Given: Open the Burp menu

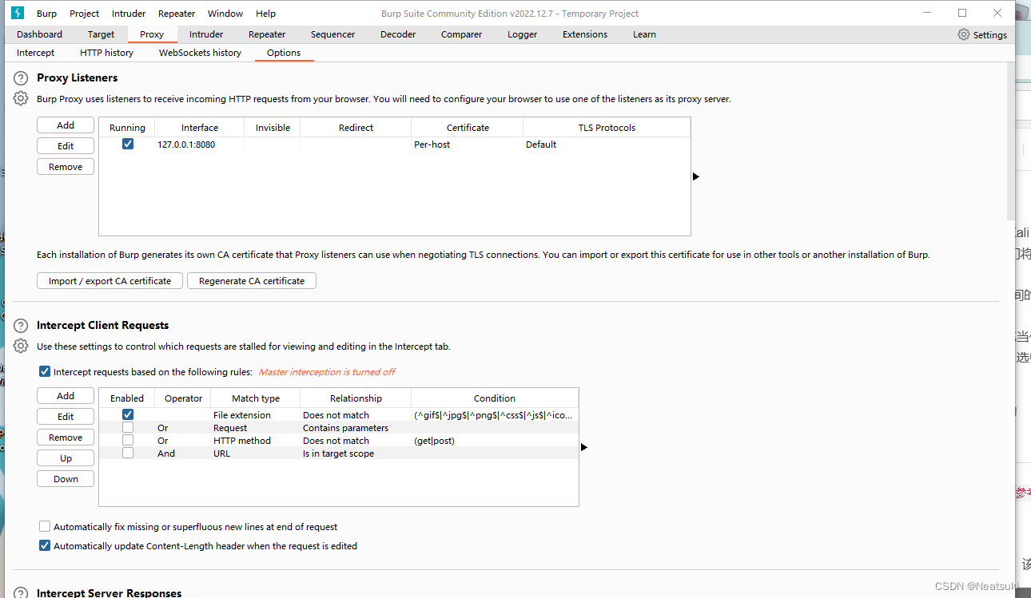Looking at the screenshot, I should point(46,14).
